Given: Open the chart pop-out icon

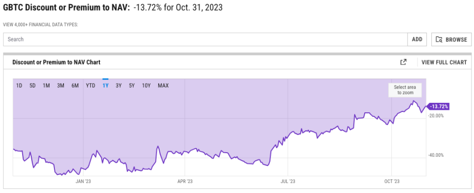Looking at the screenshot, I should 403,62.
